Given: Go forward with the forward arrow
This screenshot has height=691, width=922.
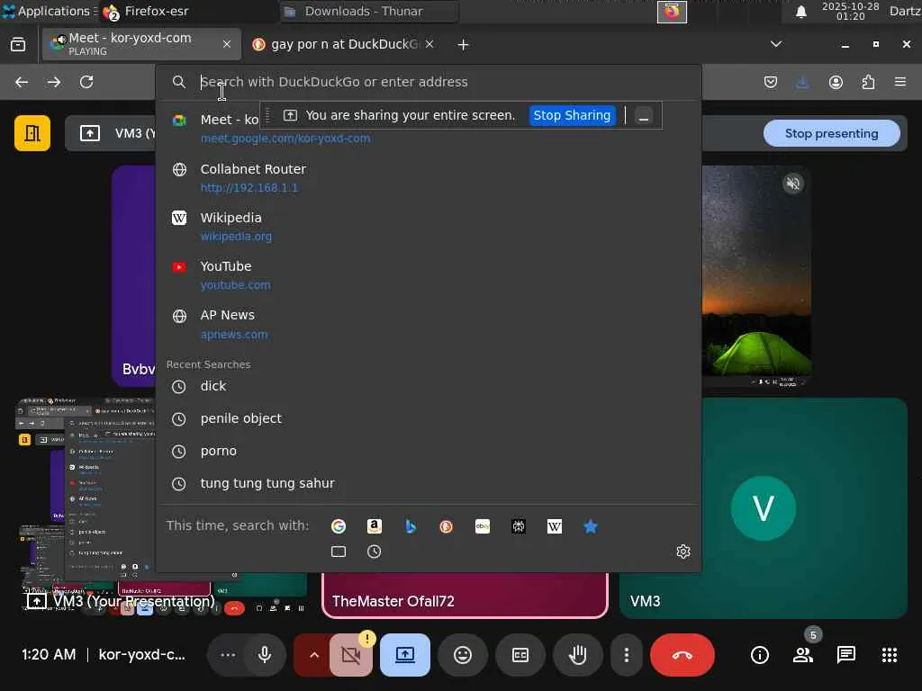Looking at the screenshot, I should (54, 82).
